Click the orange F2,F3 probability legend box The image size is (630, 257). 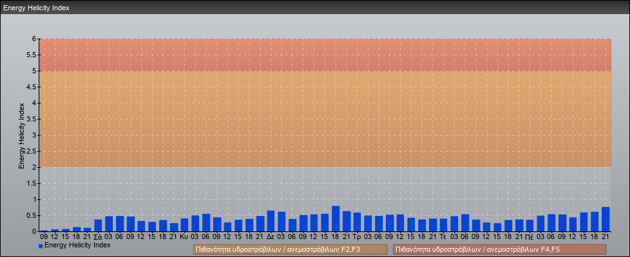coord(290,249)
